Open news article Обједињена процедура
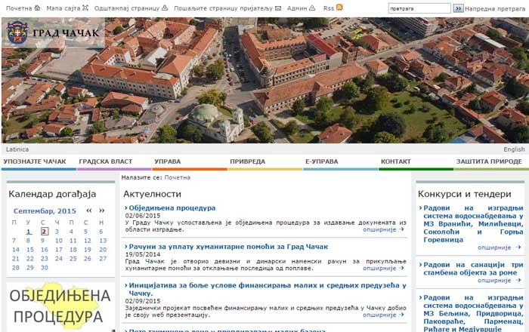The width and height of the screenshot is (529, 332). [x=172, y=207]
